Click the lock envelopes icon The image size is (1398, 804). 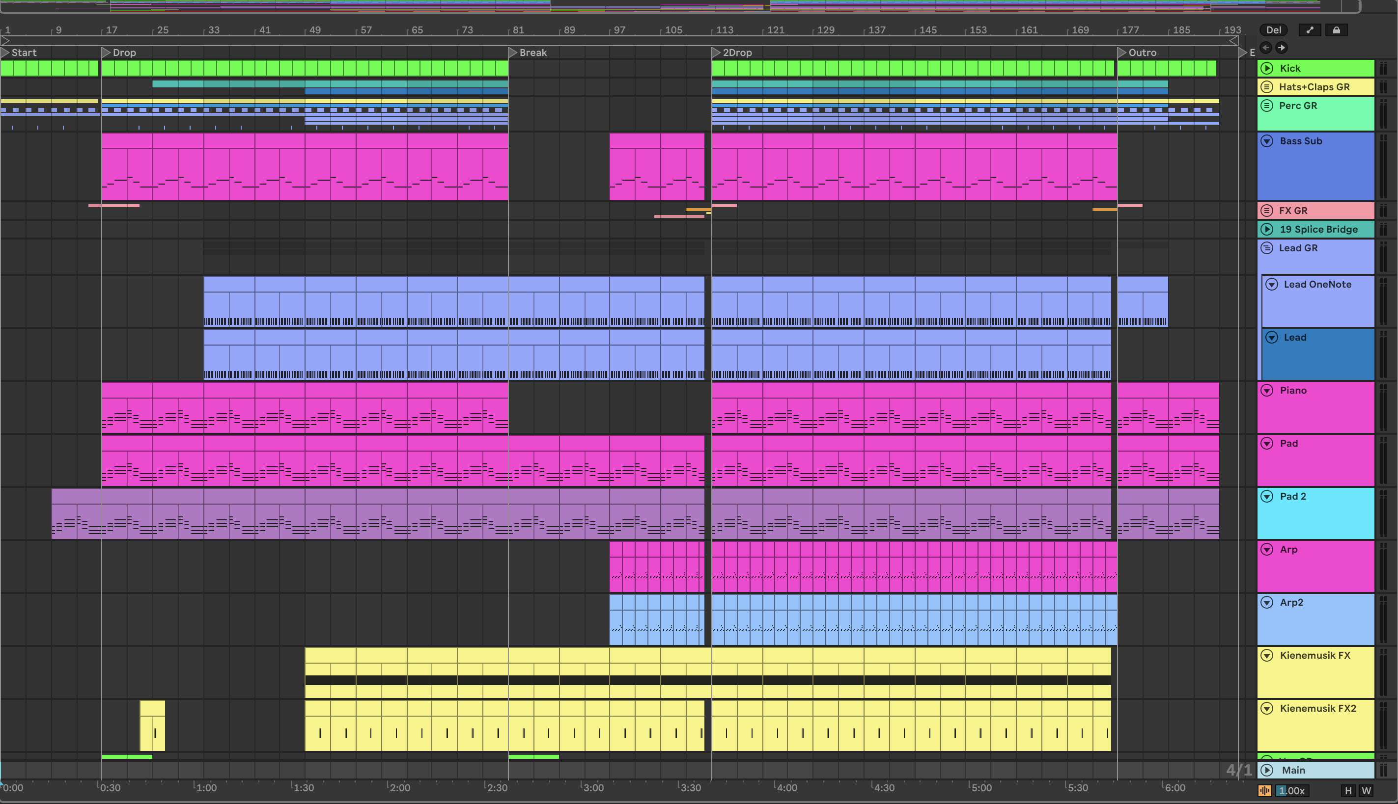[1336, 30]
